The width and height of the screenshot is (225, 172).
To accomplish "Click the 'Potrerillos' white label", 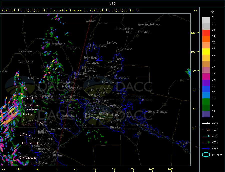I will [29, 98].
